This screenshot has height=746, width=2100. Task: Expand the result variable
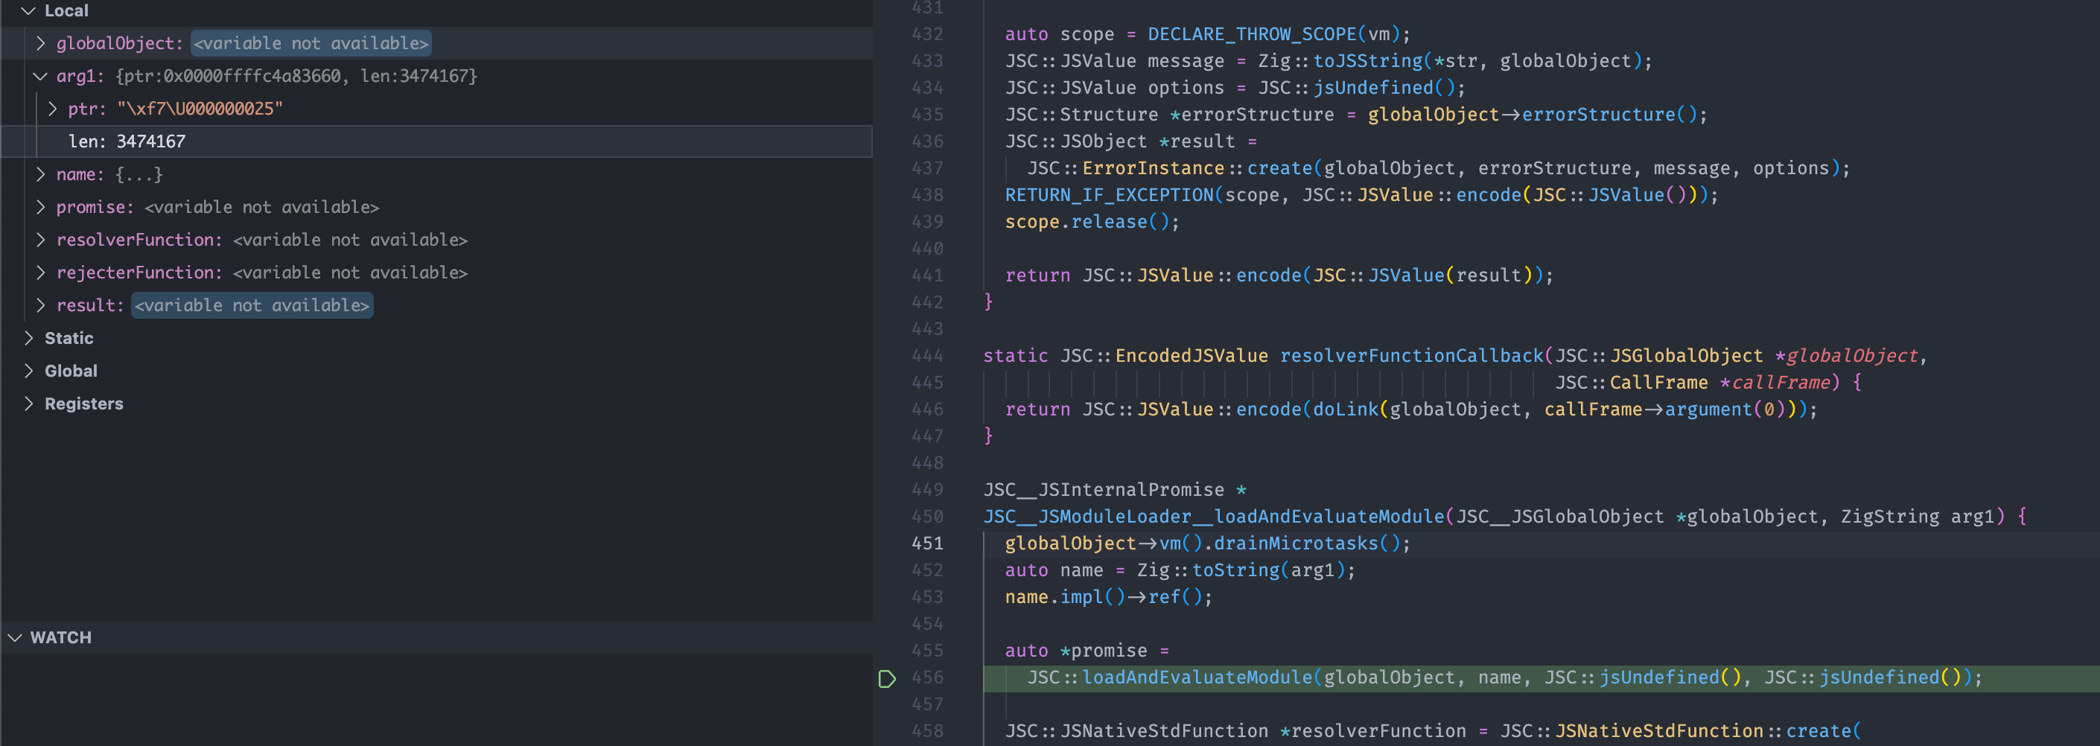(x=40, y=304)
